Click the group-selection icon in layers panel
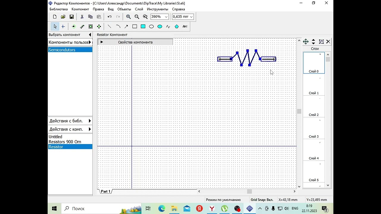Image resolution: width=381 pixels, height=214 pixels. point(321,42)
